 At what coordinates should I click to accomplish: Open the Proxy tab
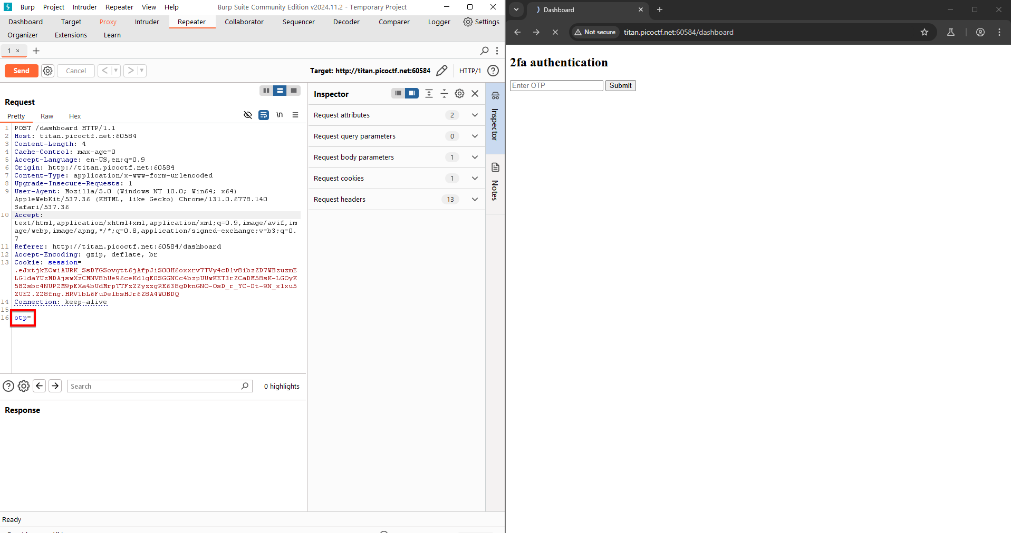pyautogui.click(x=108, y=22)
